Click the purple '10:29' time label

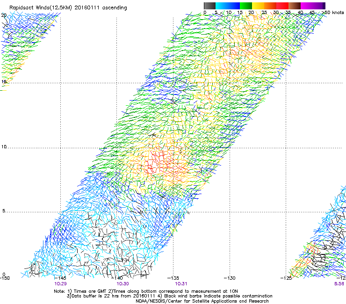[x=60, y=284]
